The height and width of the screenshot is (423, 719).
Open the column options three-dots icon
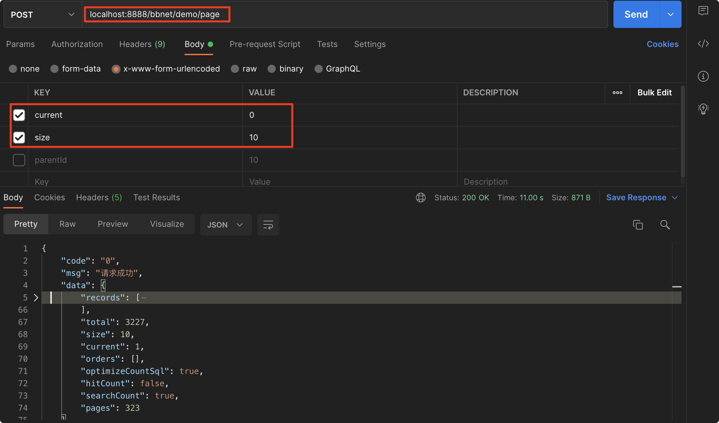click(x=617, y=93)
